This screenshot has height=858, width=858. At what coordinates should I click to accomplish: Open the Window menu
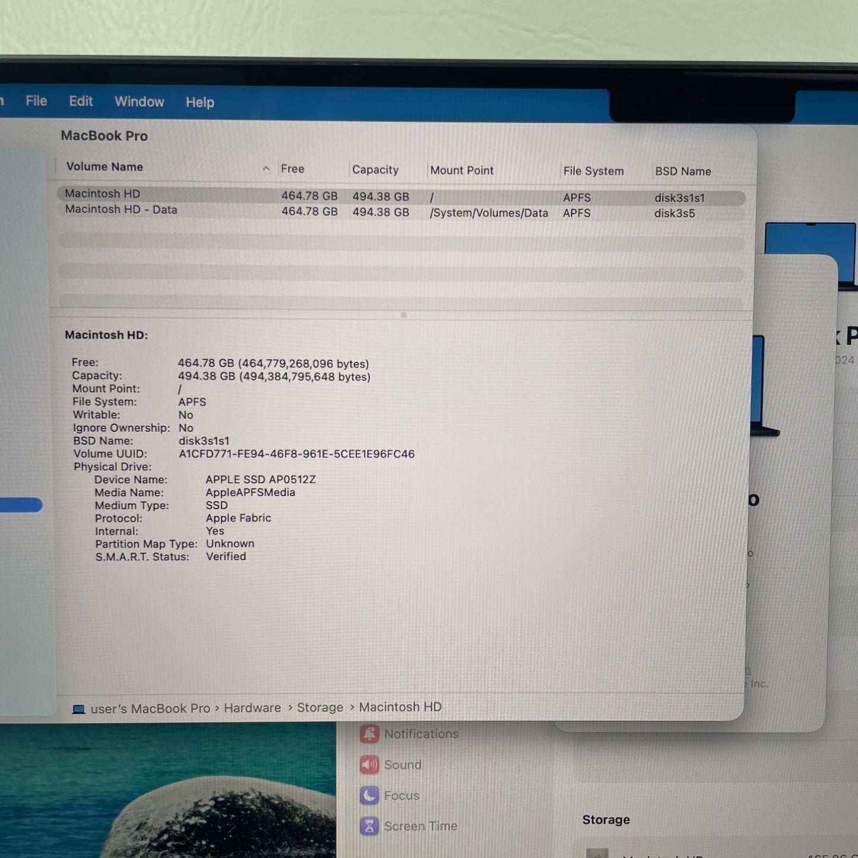(140, 102)
